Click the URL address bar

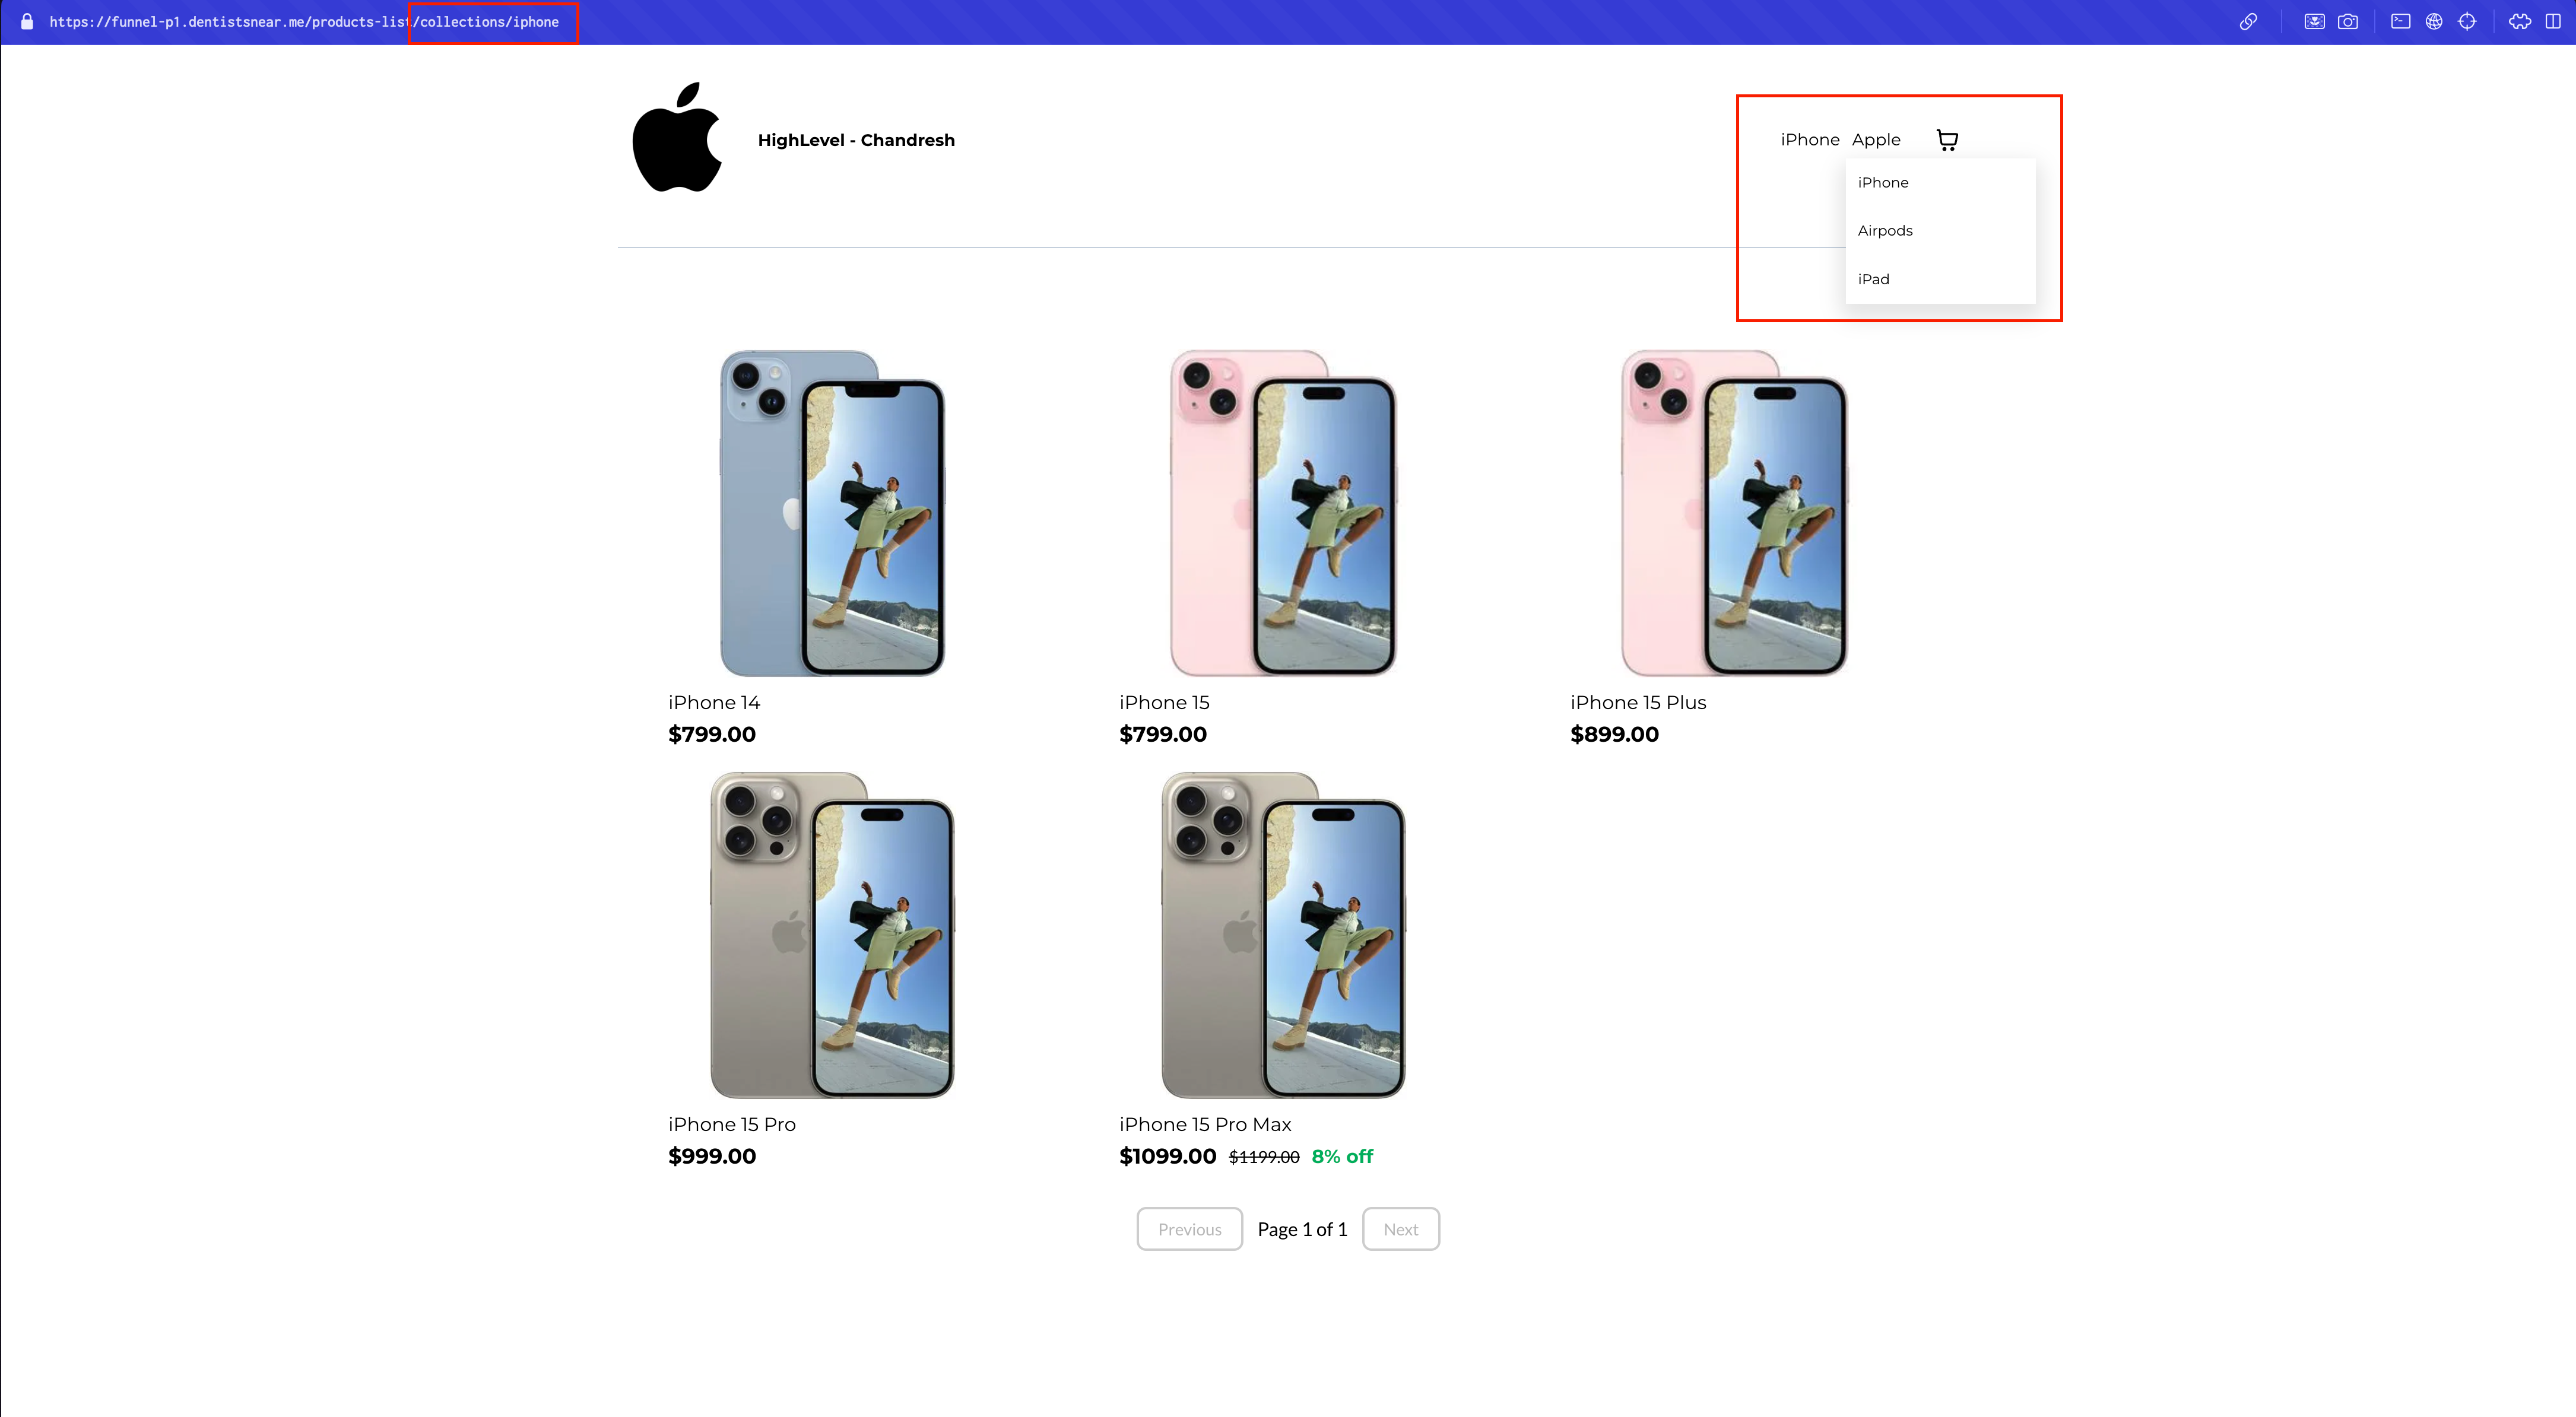[304, 22]
